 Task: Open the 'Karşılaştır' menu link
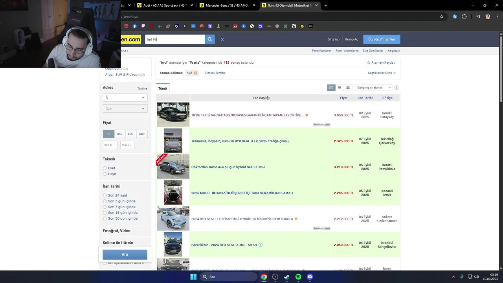coord(394,51)
